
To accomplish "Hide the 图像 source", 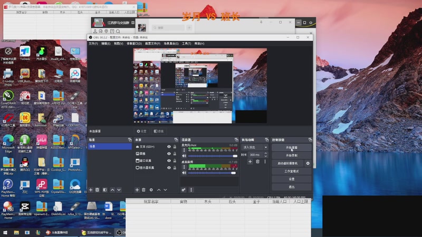I will (169, 154).
